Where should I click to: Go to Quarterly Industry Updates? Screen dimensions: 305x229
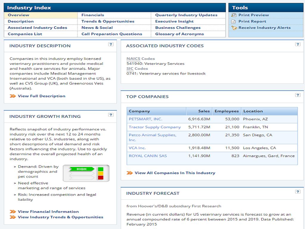[186, 15]
